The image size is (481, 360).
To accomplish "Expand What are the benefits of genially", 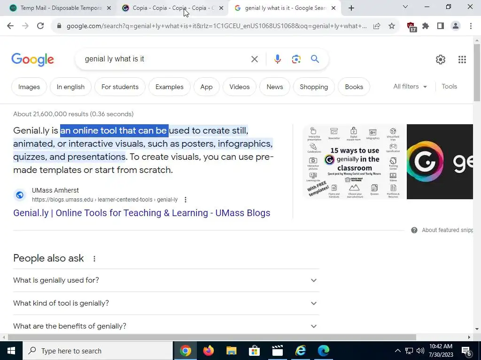I will 166,326.
